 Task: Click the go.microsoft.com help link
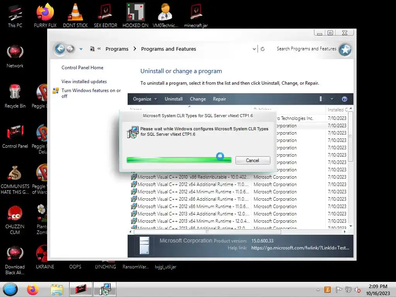[x=300, y=248]
